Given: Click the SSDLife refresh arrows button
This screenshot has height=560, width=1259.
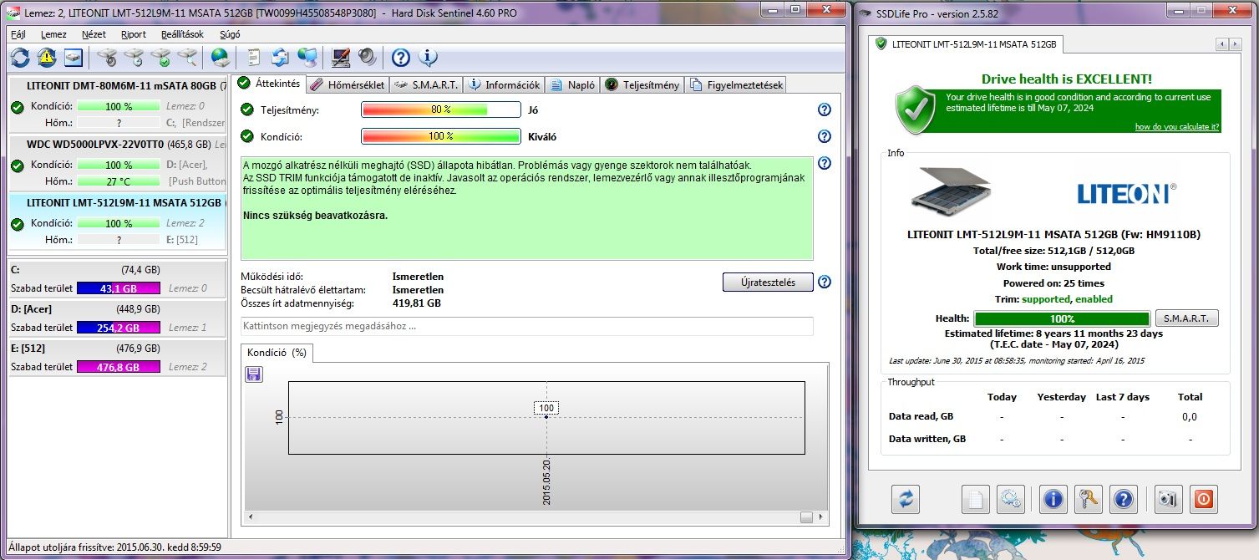Looking at the screenshot, I should click(906, 499).
